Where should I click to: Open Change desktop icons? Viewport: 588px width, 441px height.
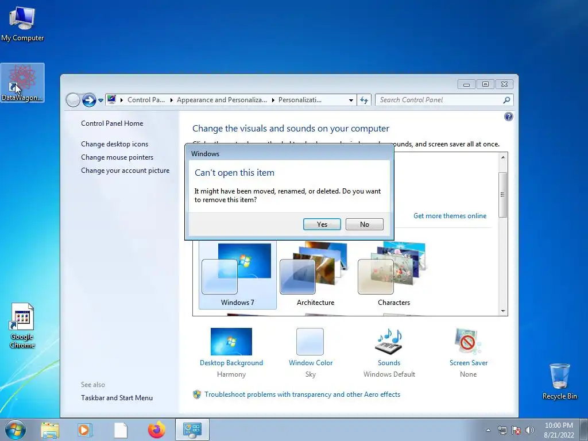[x=114, y=144]
